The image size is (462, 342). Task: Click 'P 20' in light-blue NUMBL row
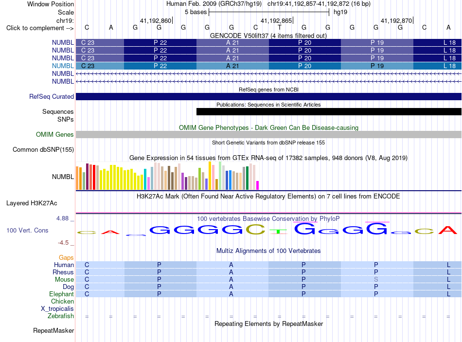click(304, 66)
